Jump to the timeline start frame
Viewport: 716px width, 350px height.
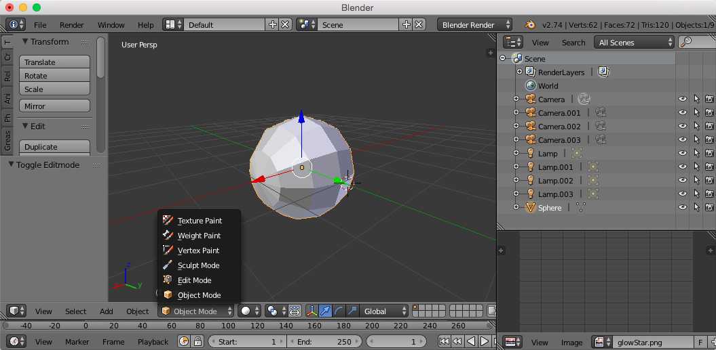tap(443, 341)
